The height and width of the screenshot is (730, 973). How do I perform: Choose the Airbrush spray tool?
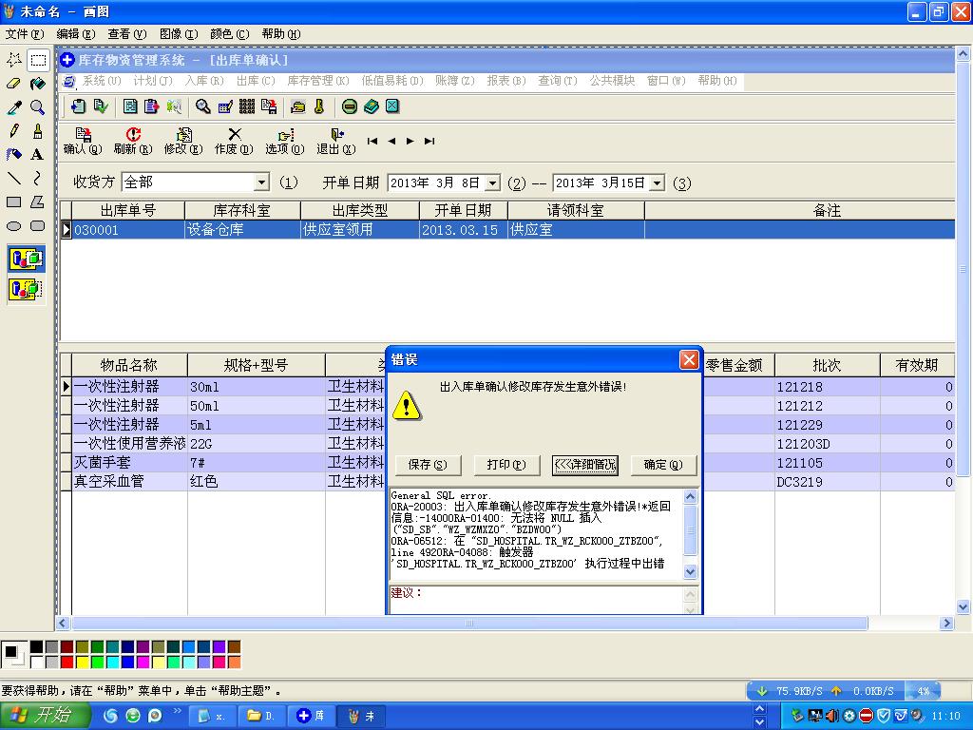(x=13, y=155)
